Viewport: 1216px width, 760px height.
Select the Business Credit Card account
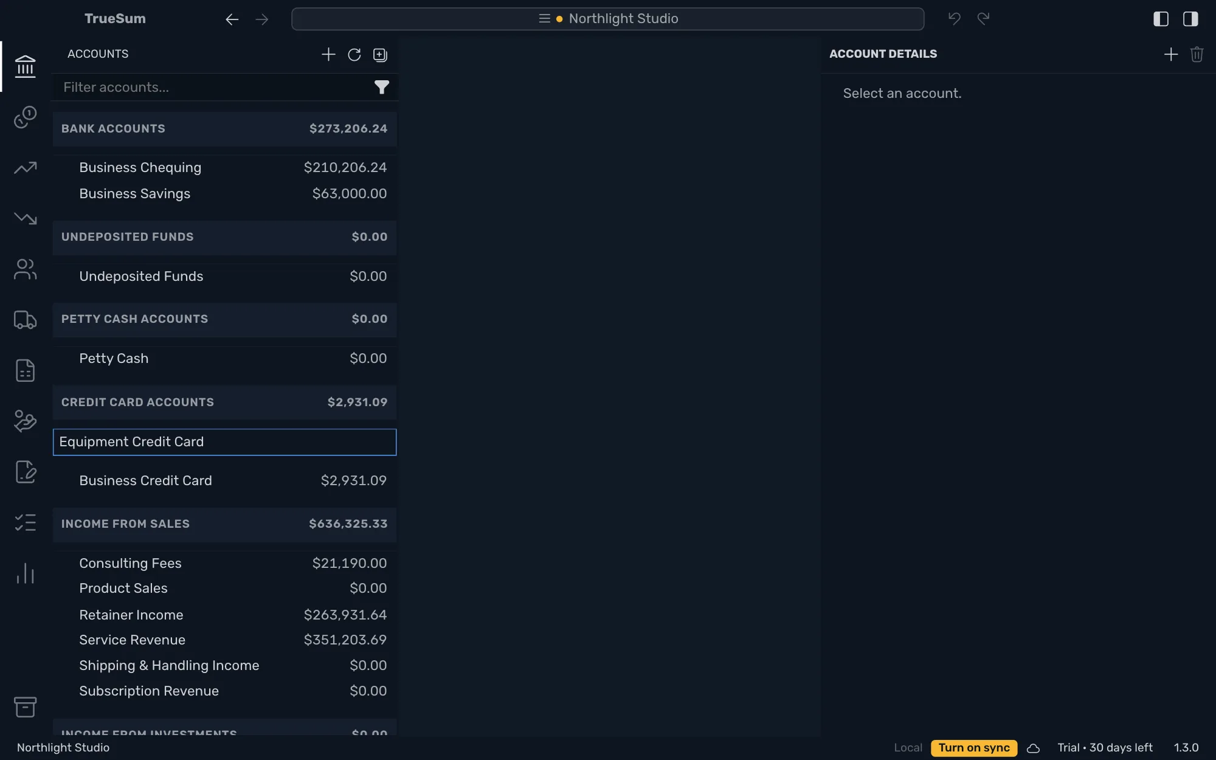pos(224,481)
